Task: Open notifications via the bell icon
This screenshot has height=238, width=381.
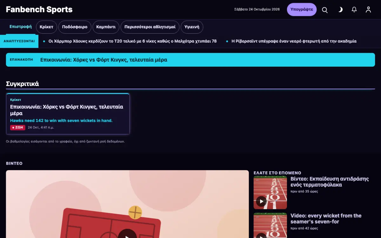Action: 354,10
